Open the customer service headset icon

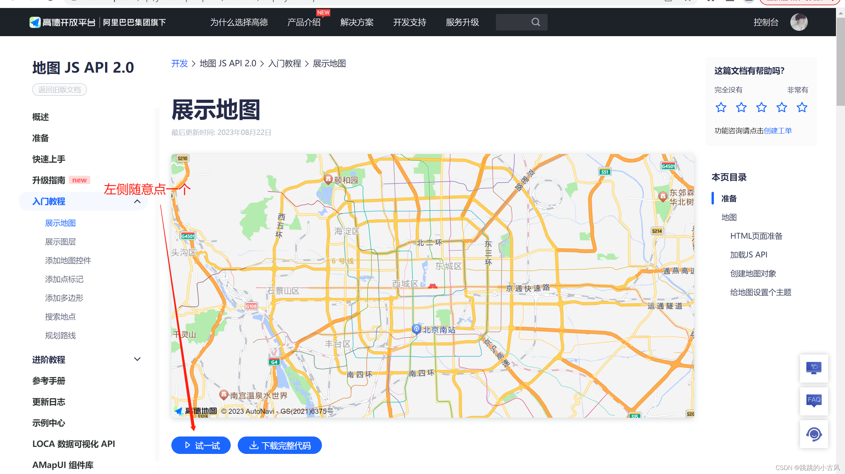pyautogui.click(x=814, y=434)
